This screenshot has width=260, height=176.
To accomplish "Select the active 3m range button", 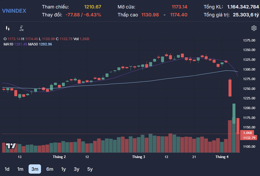I will pyautogui.click(x=35, y=169).
